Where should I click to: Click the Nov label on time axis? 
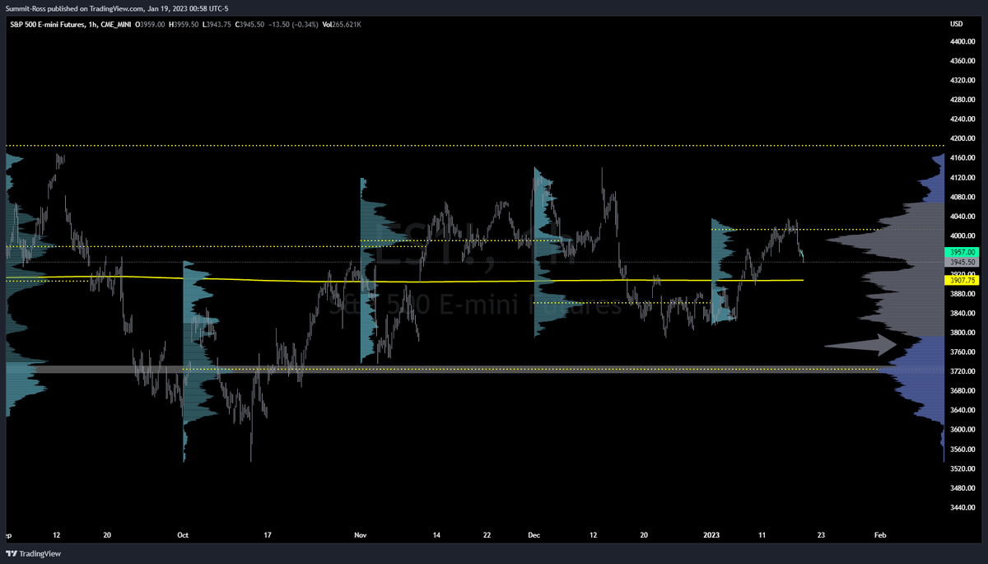pyautogui.click(x=360, y=535)
